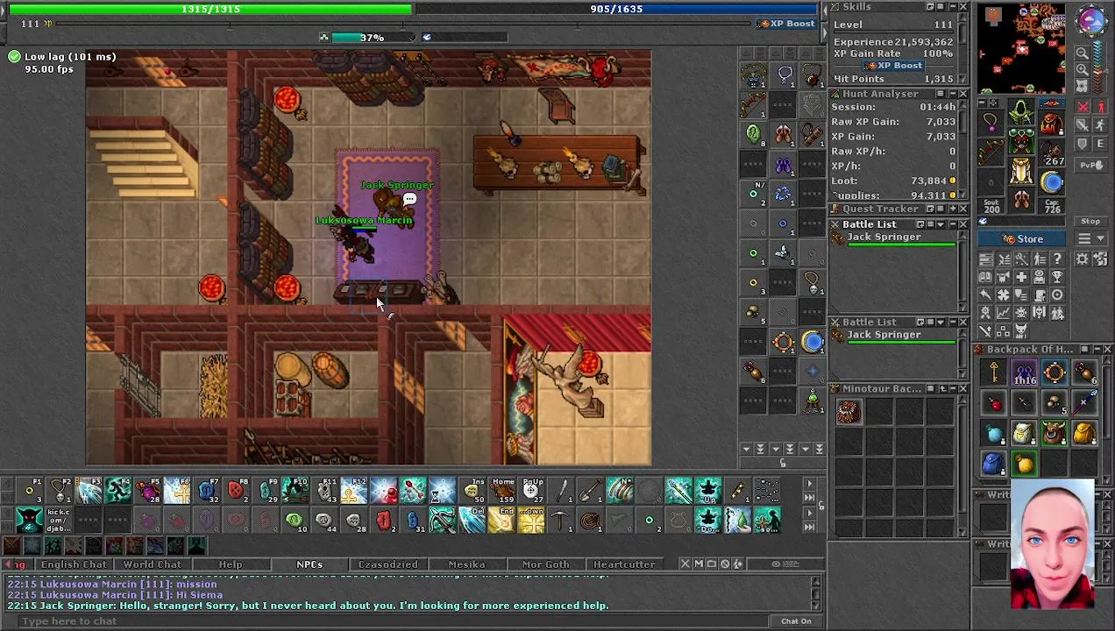The height and width of the screenshot is (631, 1115).
Task: Select the sword balanced fight mode
Action: pos(1083,124)
